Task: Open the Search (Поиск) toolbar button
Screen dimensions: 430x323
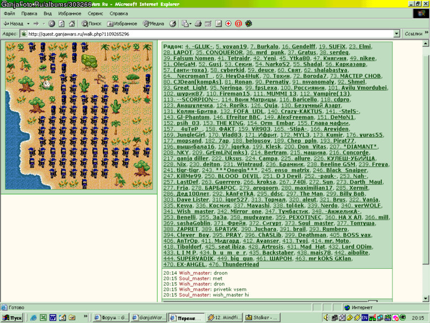Action: (91, 24)
